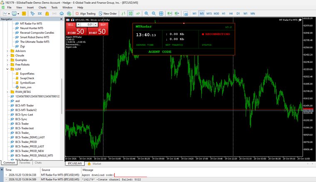Click buy price 81407 panel

[98, 32]
